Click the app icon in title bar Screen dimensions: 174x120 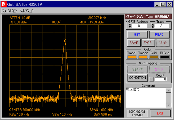point(4,4)
